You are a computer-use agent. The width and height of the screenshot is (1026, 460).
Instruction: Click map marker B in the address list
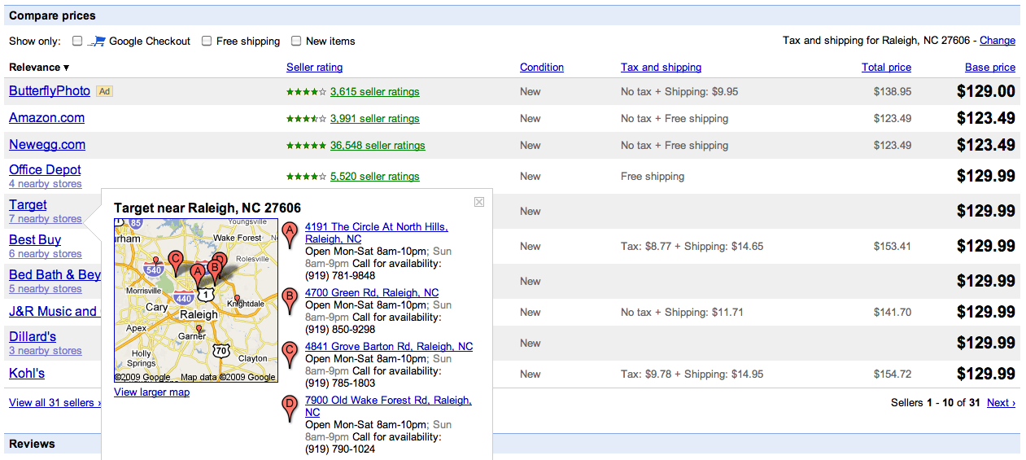289,300
